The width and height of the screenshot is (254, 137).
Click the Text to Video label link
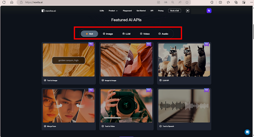point(110,126)
